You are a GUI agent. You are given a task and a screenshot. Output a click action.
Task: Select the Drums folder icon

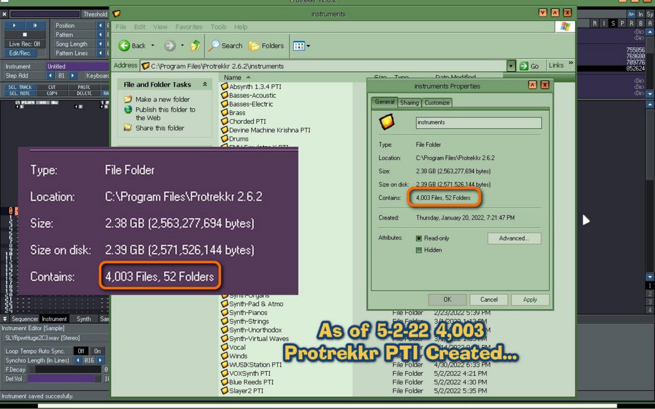coord(225,138)
